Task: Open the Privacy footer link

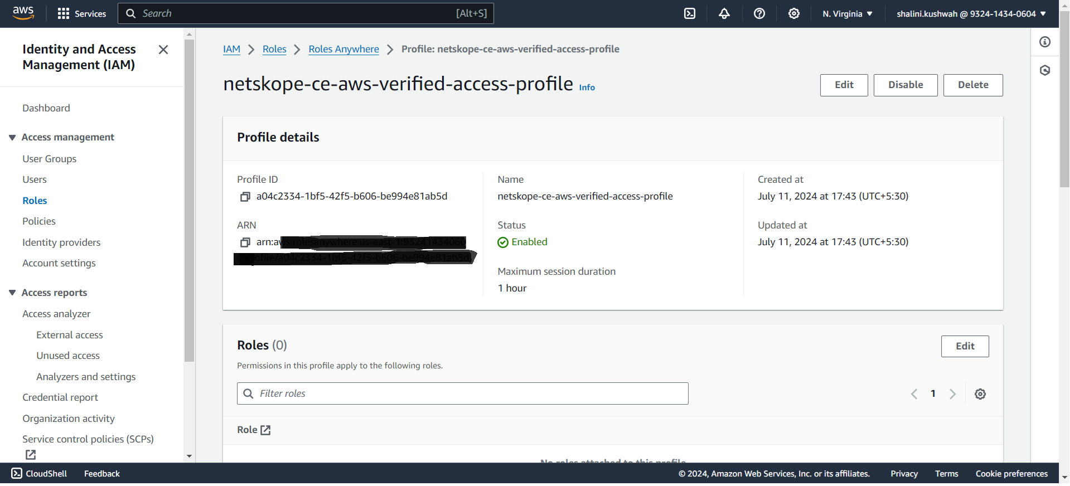Action: point(904,474)
